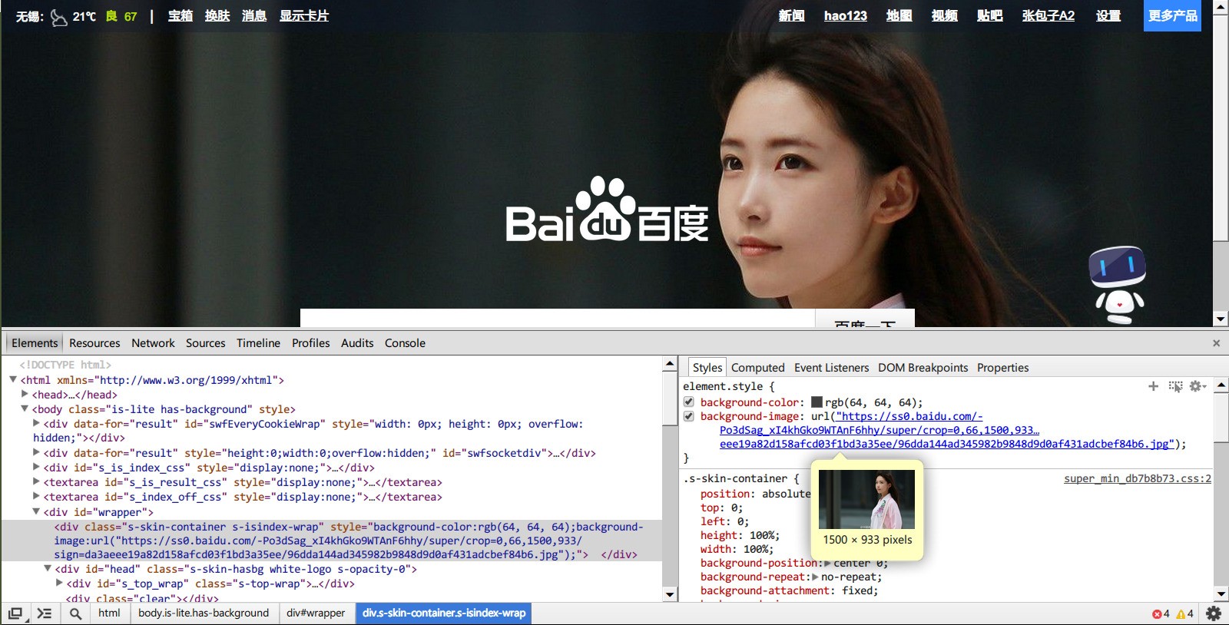Image resolution: width=1229 pixels, height=625 pixels.
Task: Select the Computed sidebar tab
Action: coord(758,368)
